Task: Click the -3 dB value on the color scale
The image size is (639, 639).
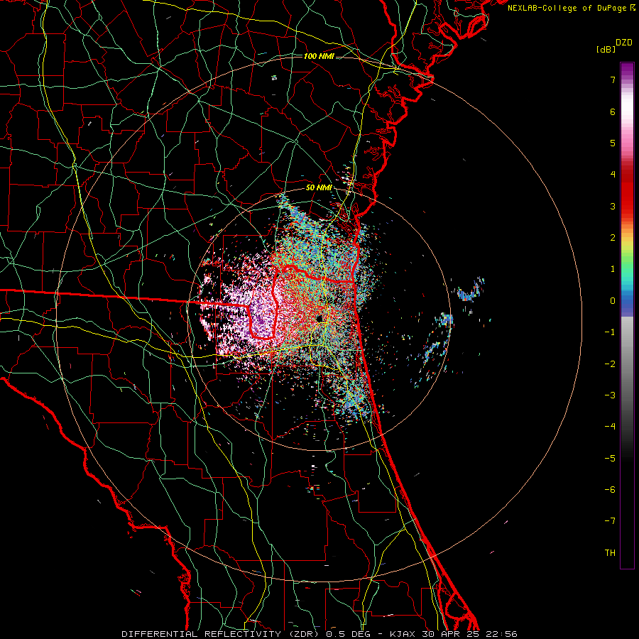Action: [610, 395]
